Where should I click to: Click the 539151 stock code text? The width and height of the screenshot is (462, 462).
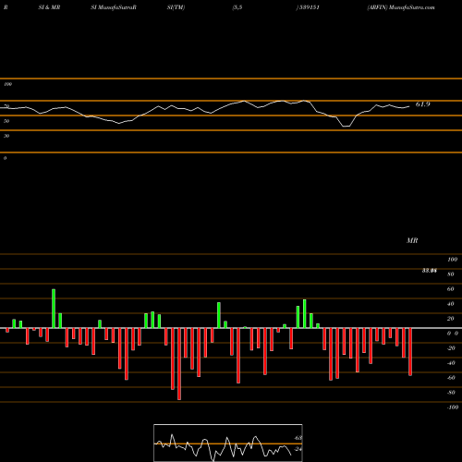point(310,7)
